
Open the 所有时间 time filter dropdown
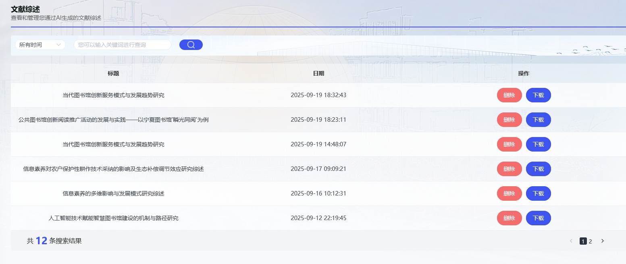pyautogui.click(x=40, y=45)
